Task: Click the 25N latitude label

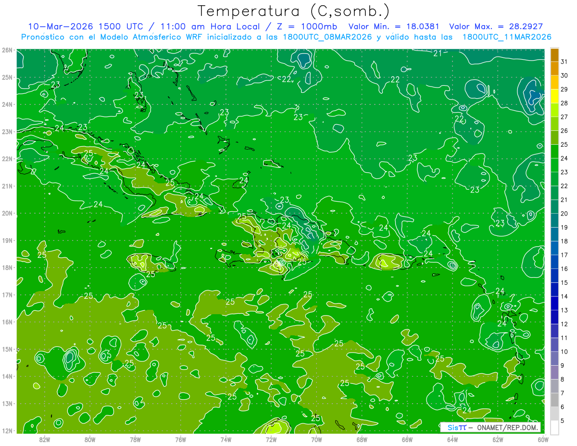Action: [x=7, y=77]
